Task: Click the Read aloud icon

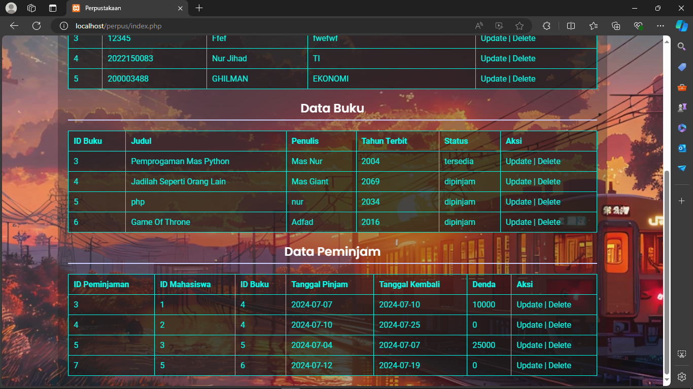Action: point(479,26)
